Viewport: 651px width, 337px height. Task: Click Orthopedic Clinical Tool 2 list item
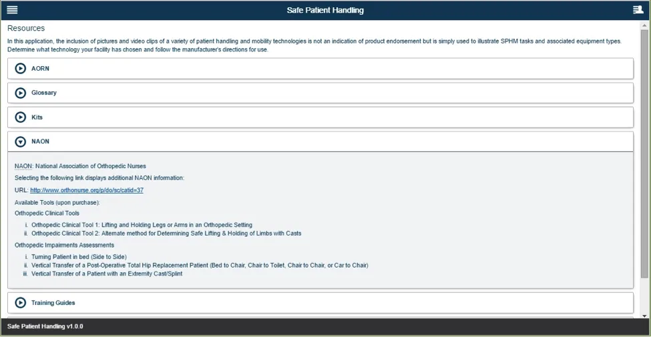(x=166, y=234)
